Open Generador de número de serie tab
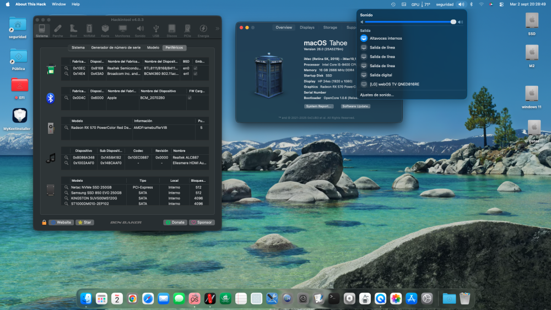The height and width of the screenshot is (310, 551). coord(116,47)
